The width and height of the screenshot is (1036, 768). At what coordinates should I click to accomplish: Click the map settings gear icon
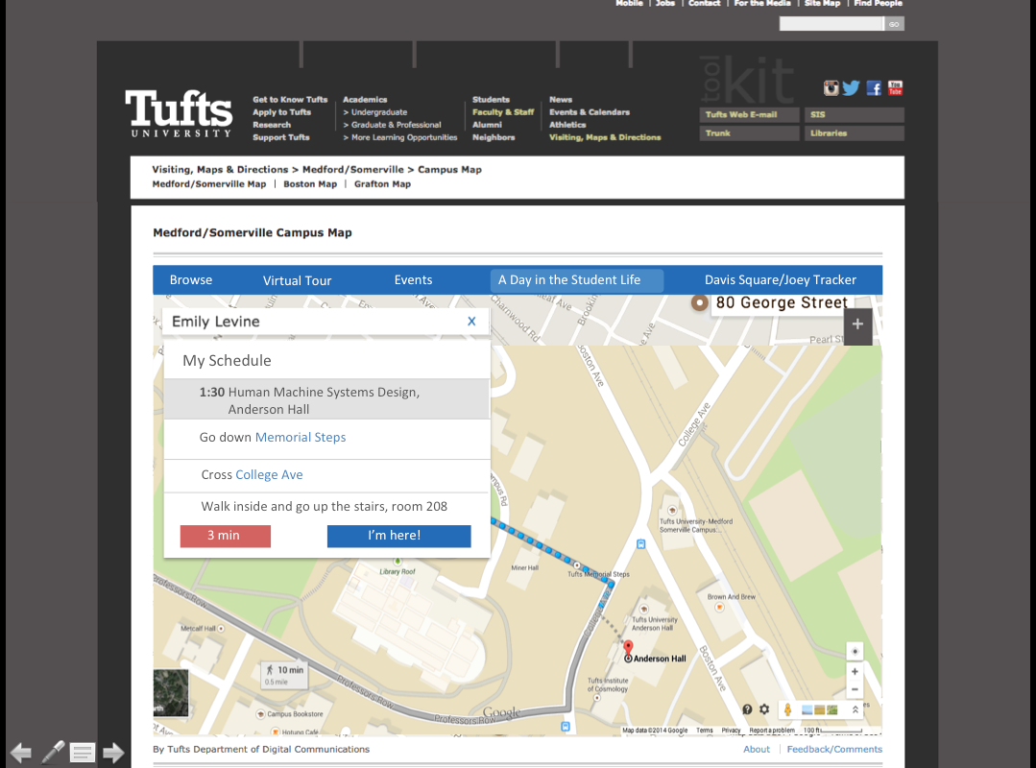[x=764, y=709]
